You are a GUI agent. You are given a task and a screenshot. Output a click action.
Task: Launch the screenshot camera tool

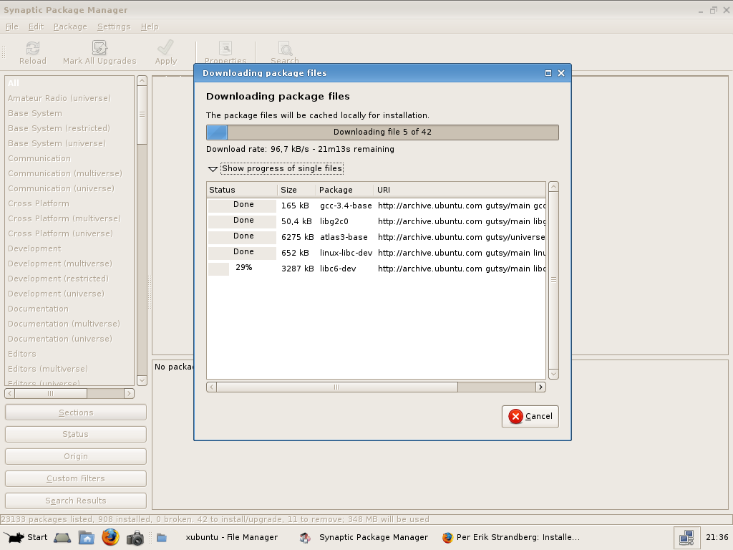coord(135,538)
